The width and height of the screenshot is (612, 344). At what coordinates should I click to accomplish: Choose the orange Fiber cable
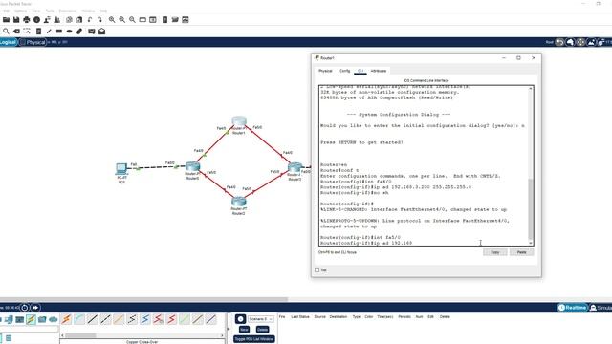tap(119, 319)
